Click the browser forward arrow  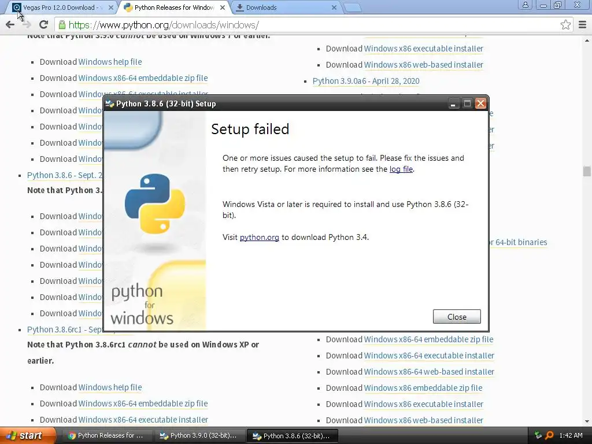[27, 25]
